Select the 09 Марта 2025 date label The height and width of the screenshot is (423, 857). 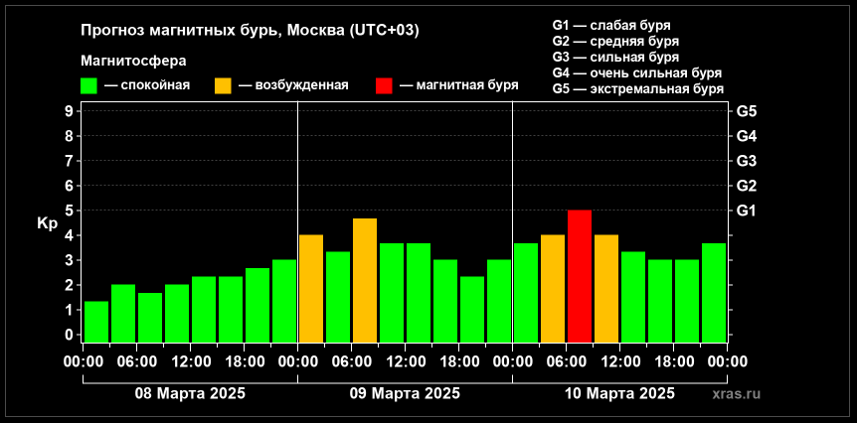tap(405, 393)
